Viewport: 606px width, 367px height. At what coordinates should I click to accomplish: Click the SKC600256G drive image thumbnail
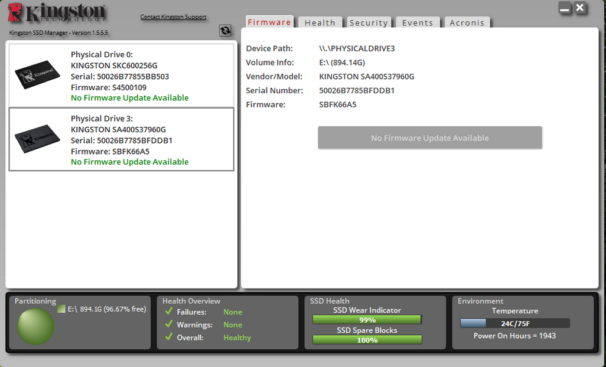38,76
